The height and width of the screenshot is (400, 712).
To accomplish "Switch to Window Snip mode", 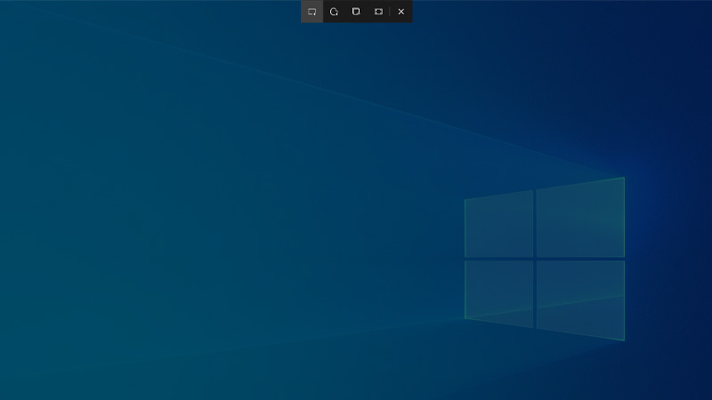I will (x=357, y=12).
